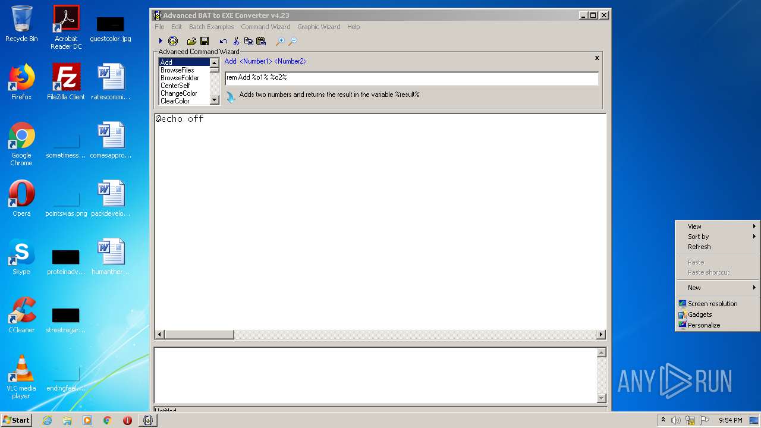The height and width of the screenshot is (428, 761).
Task: Open the Batch Examples menu
Action: click(x=211, y=27)
